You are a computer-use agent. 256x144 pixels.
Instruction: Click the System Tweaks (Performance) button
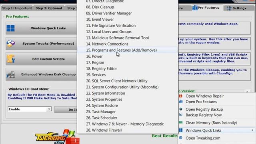click(x=41, y=44)
